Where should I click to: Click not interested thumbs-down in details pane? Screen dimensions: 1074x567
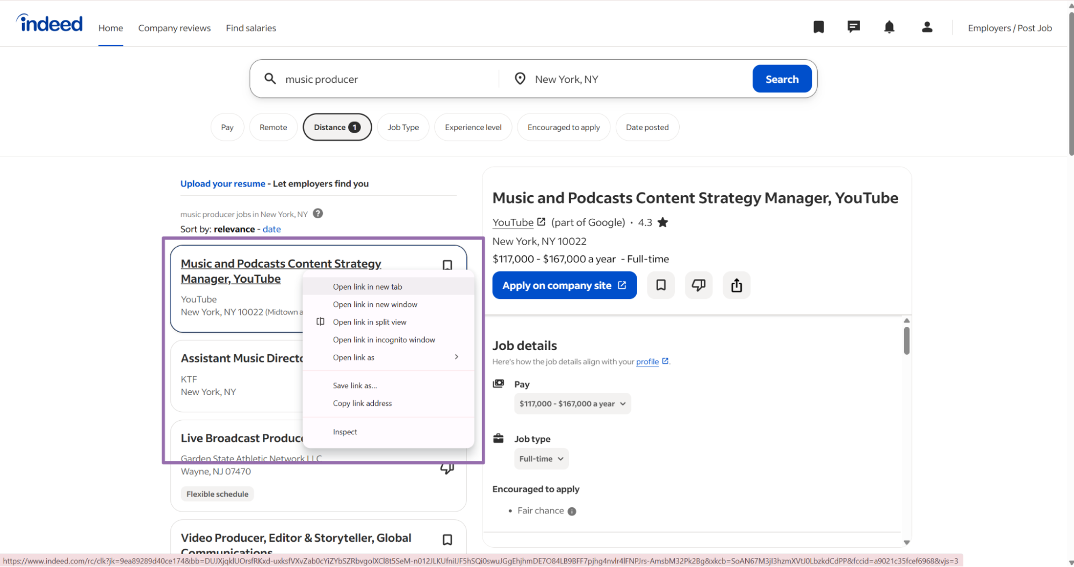698,285
